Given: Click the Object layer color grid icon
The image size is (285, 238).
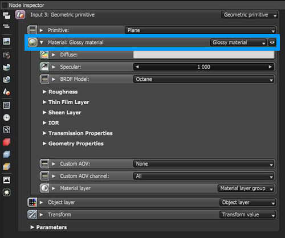Looking at the screenshot, I should [x=32, y=202].
